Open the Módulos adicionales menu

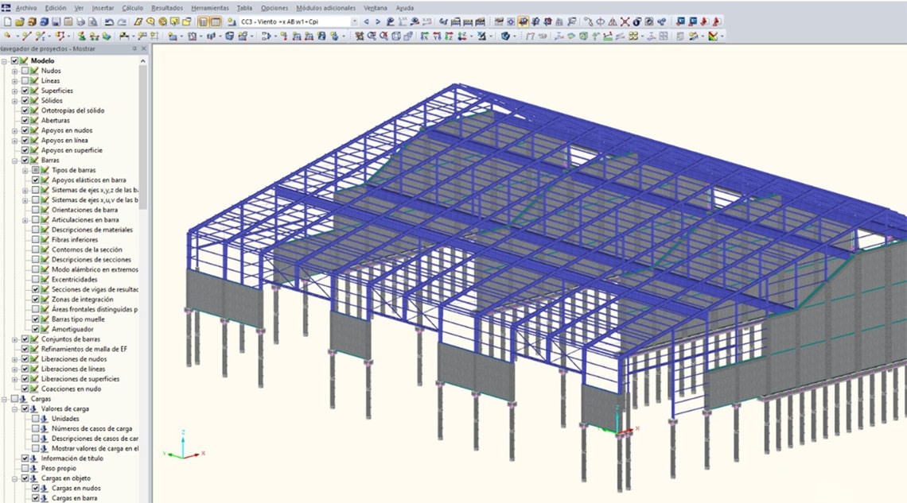click(325, 7)
